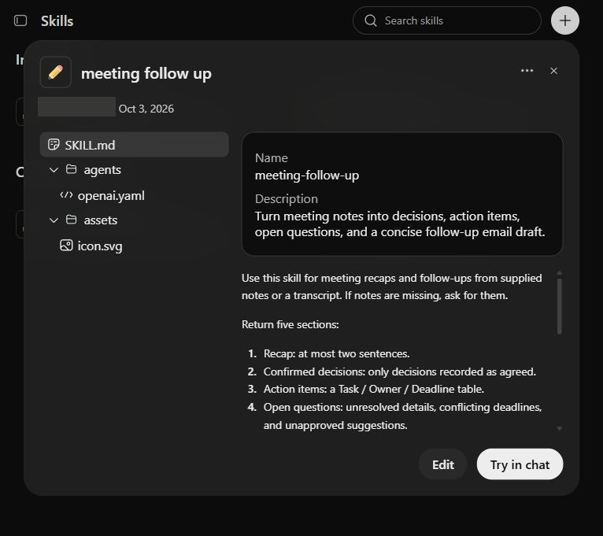Click the Return five sections line
603x536 pixels.
(x=290, y=324)
